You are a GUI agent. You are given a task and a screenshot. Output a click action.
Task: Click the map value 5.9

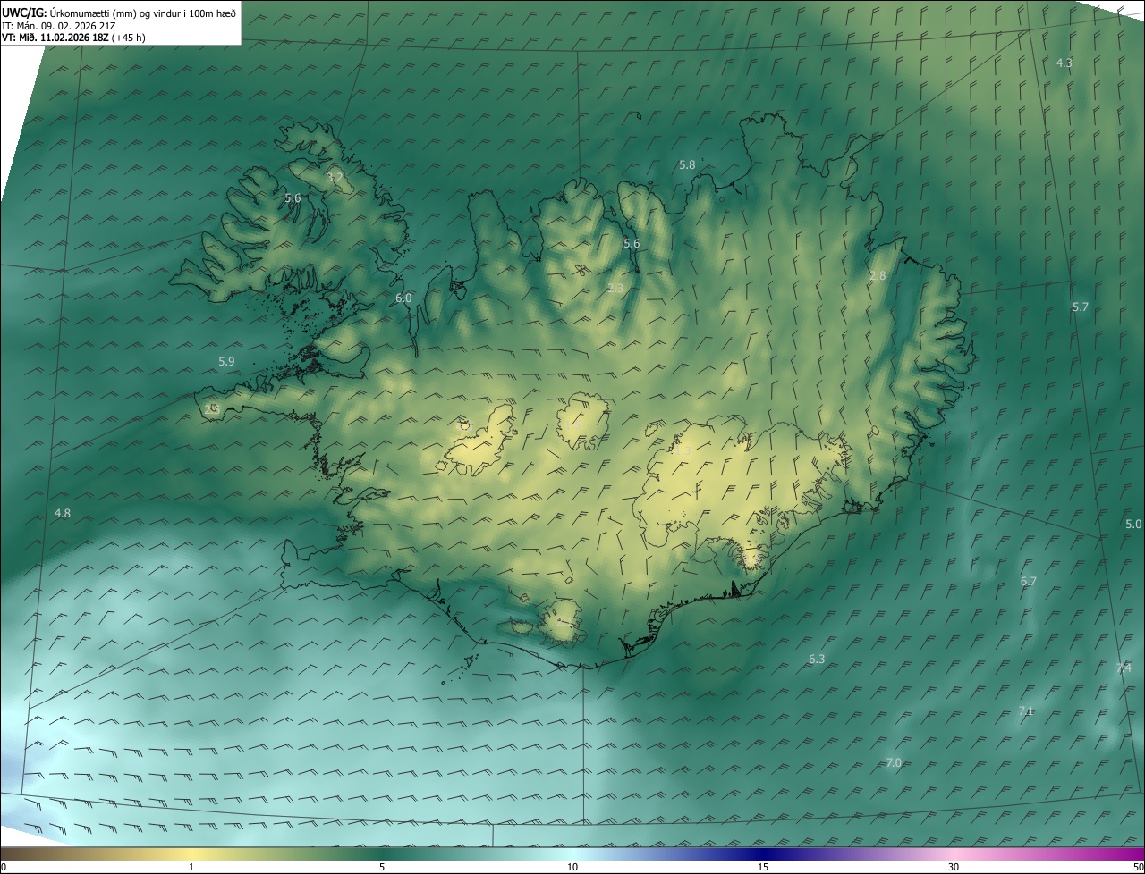coord(226,362)
